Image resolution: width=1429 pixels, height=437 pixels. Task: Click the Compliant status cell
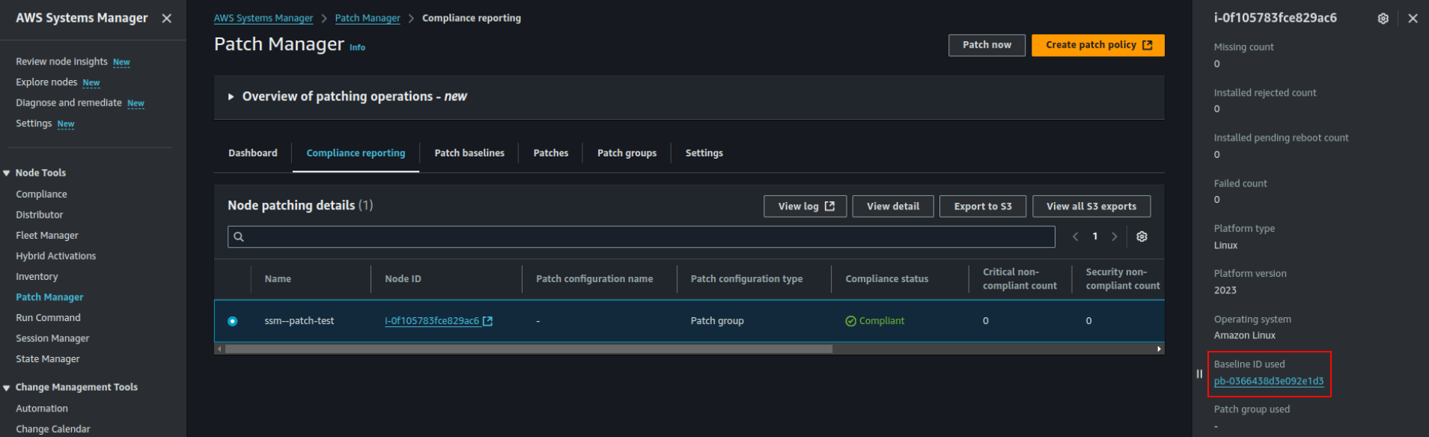(x=875, y=321)
